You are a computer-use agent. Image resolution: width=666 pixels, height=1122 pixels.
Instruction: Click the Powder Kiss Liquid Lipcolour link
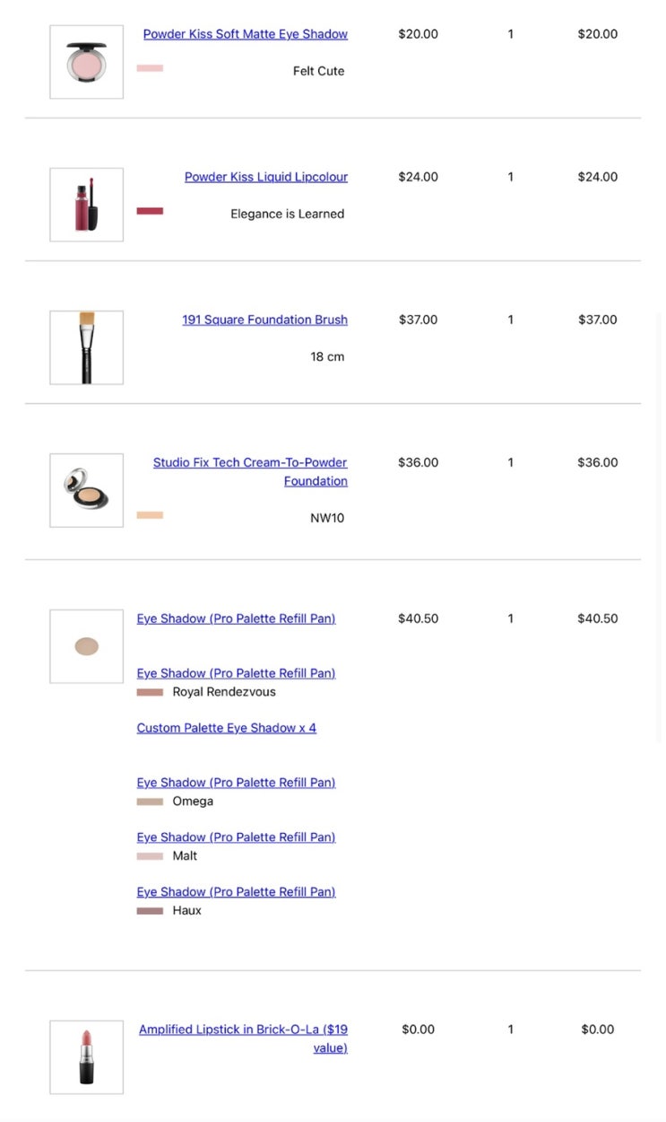(x=265, y=177)
